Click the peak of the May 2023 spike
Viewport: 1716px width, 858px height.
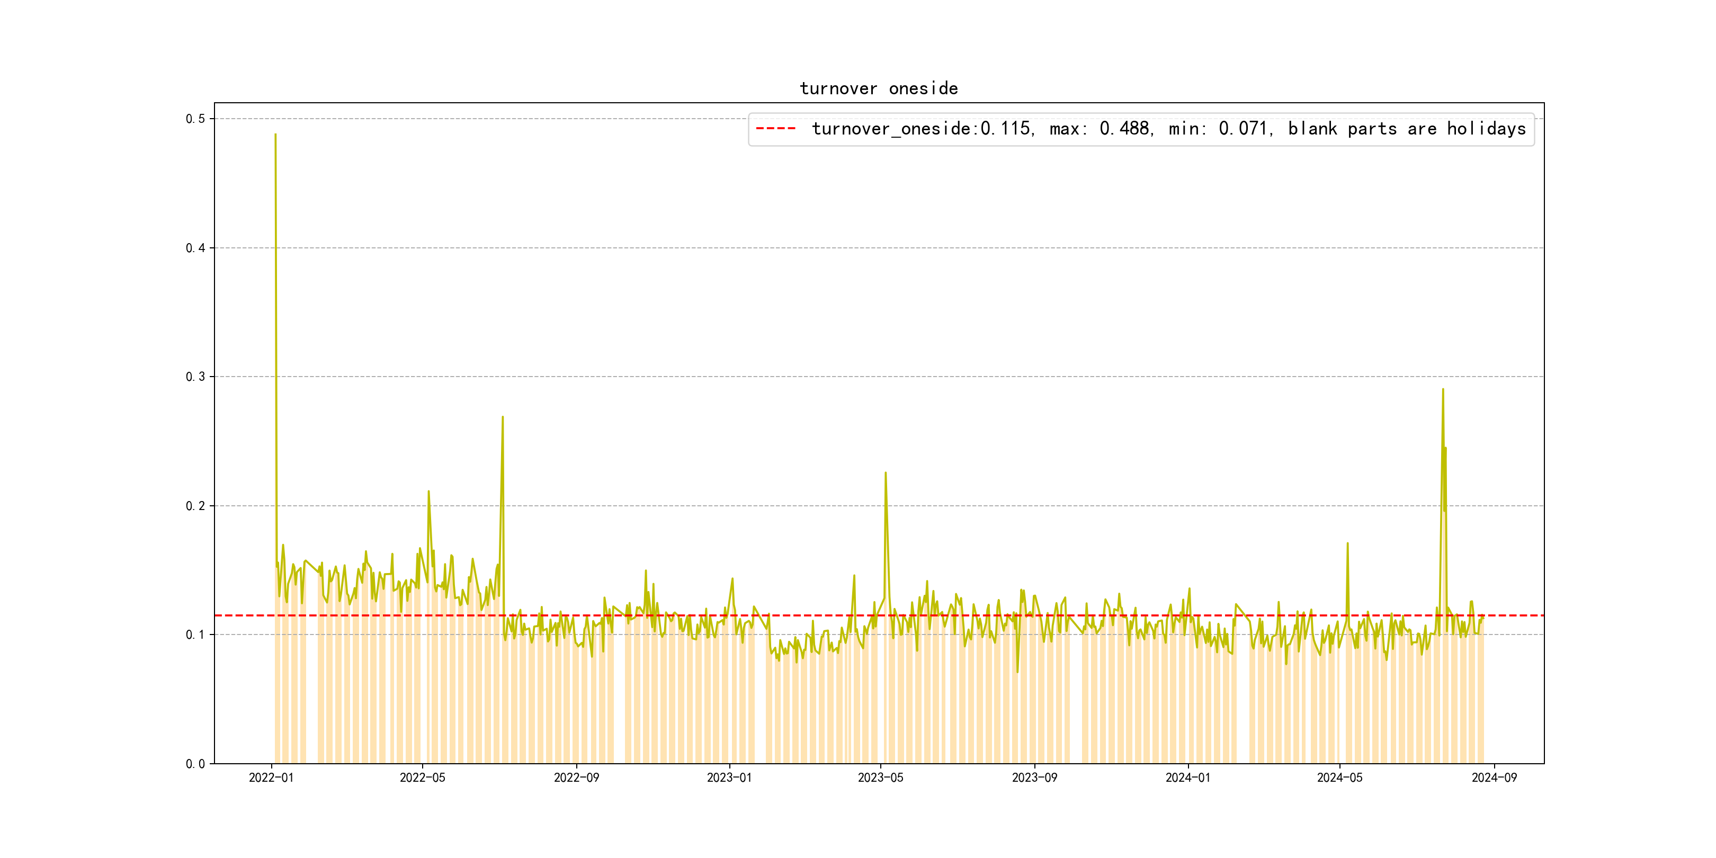tap(886, 473)
